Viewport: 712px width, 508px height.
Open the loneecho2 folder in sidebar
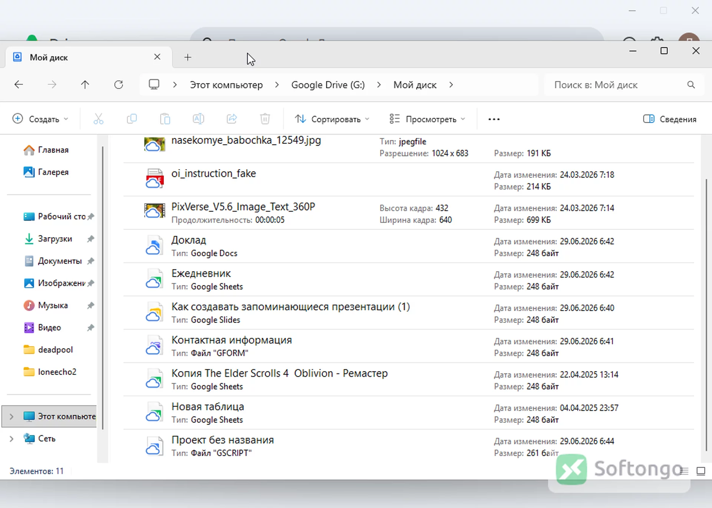pyautogui.click(x=50, y=372)
